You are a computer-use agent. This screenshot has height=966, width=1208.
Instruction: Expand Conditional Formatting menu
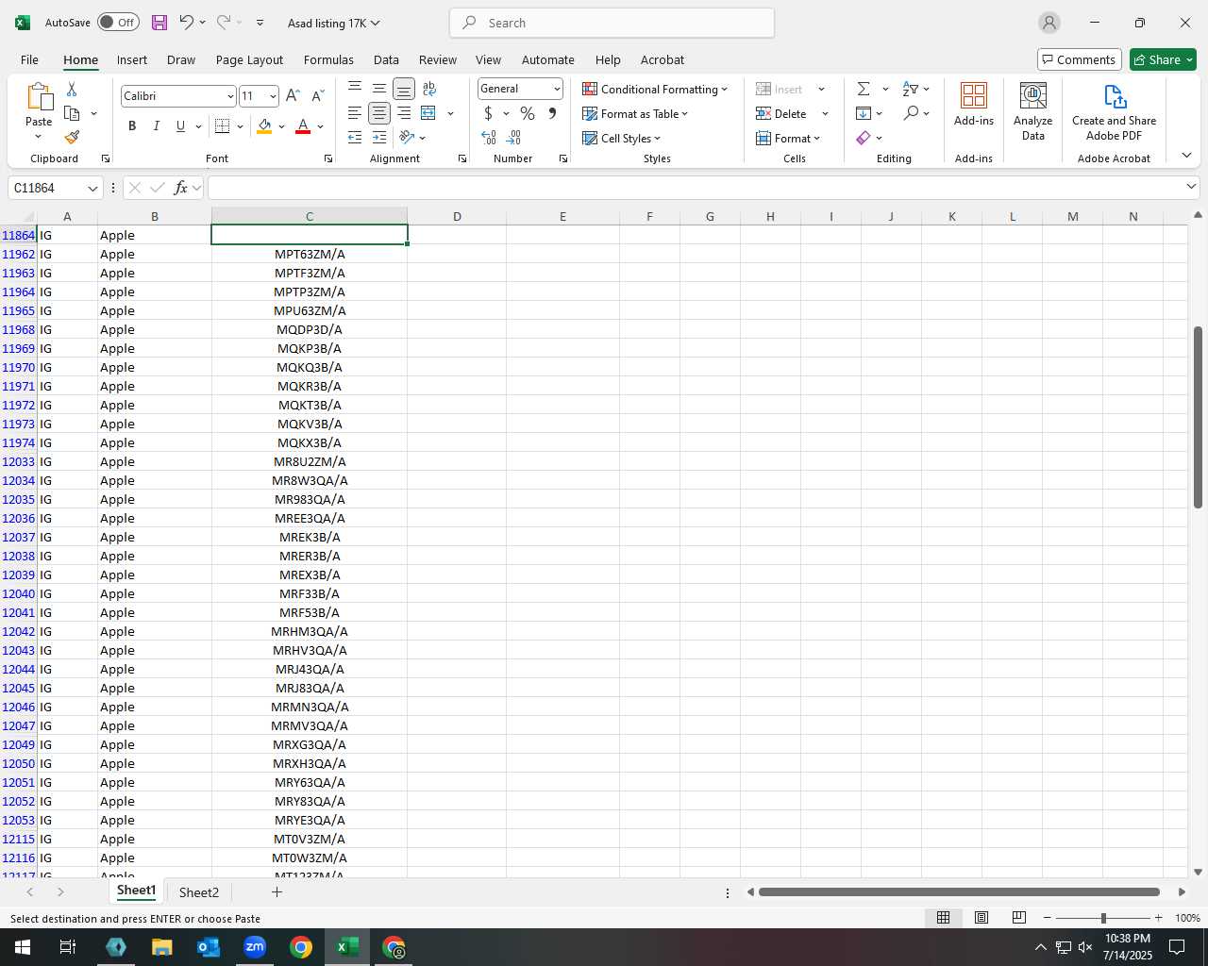[655, 89]
